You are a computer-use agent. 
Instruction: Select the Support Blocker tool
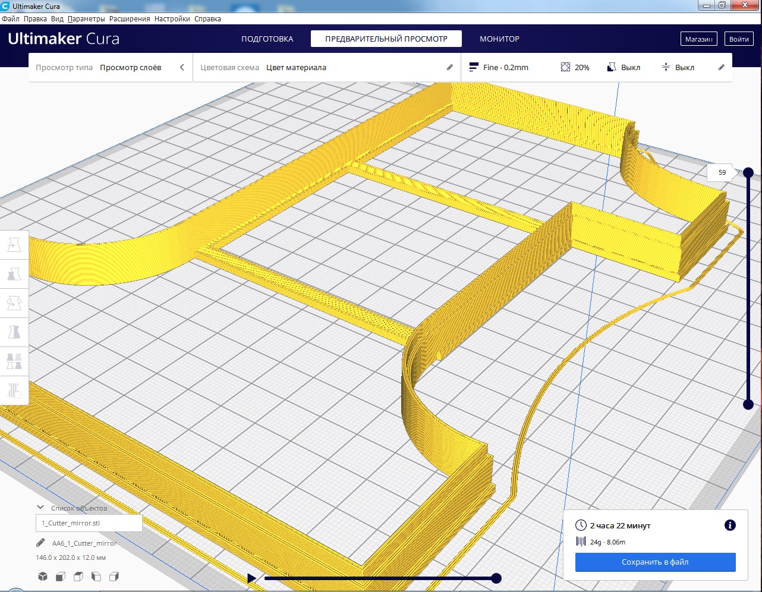tap(14, 390)
